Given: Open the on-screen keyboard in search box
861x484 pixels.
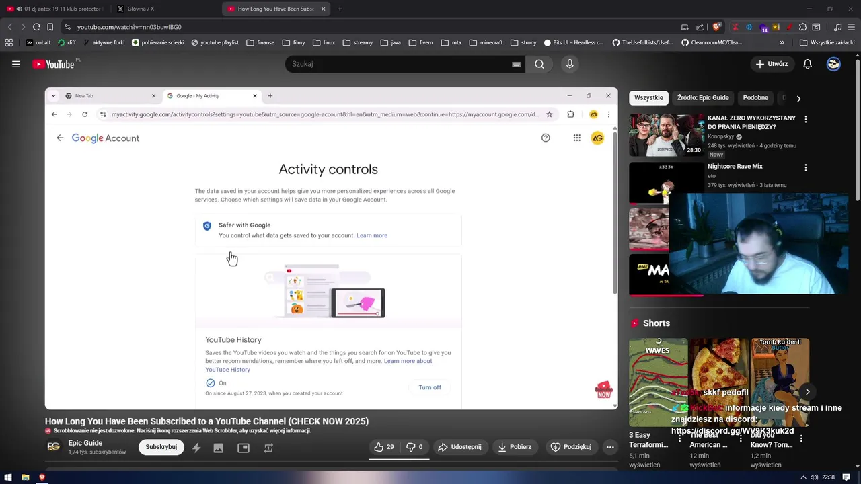Looking at the screenshot, I should (516, 64).
